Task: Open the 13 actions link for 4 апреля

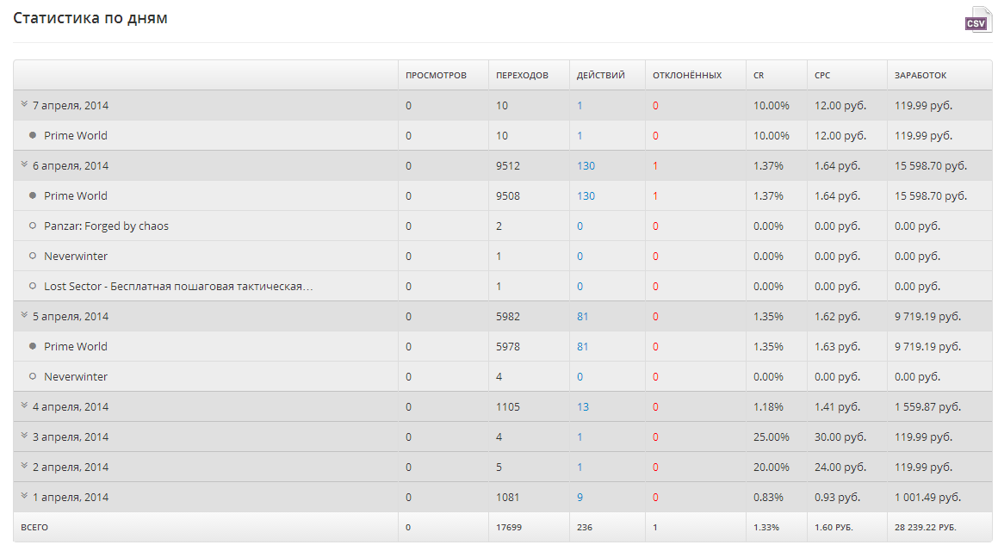Action: point(583,407)
